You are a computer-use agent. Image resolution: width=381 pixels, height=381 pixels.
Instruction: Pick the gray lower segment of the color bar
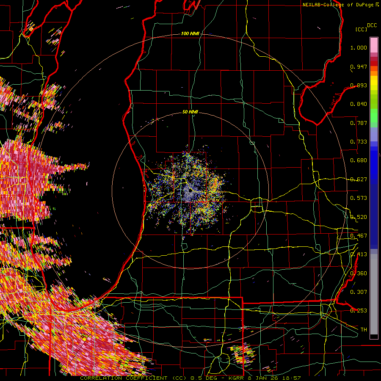pos(374,294)
